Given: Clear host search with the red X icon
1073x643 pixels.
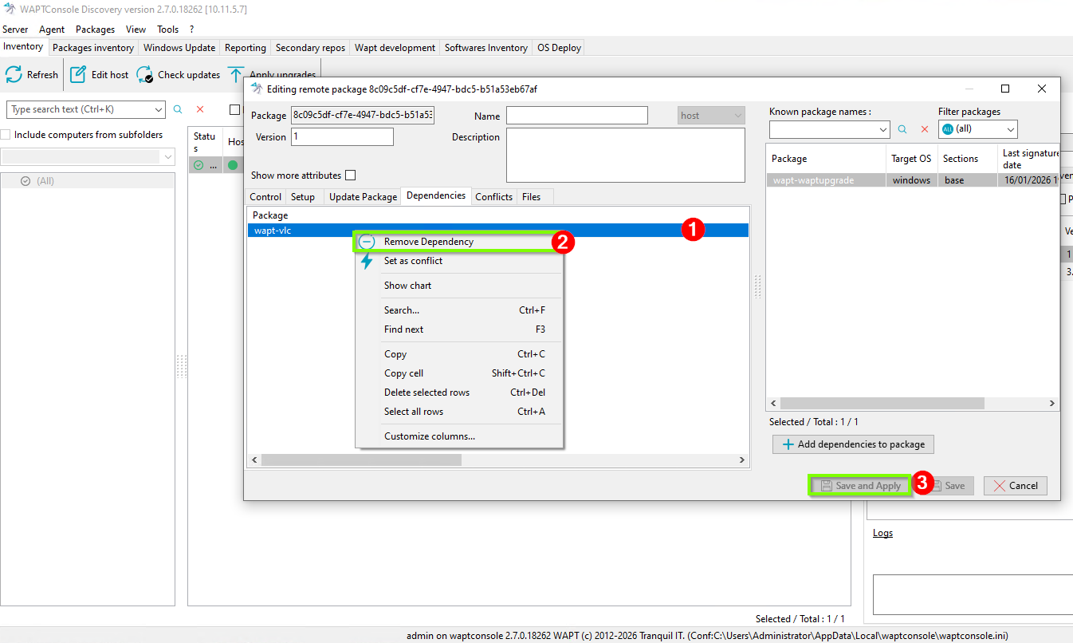Looking at the screenshot, I should pyautogui.click(x=200, y=109).
